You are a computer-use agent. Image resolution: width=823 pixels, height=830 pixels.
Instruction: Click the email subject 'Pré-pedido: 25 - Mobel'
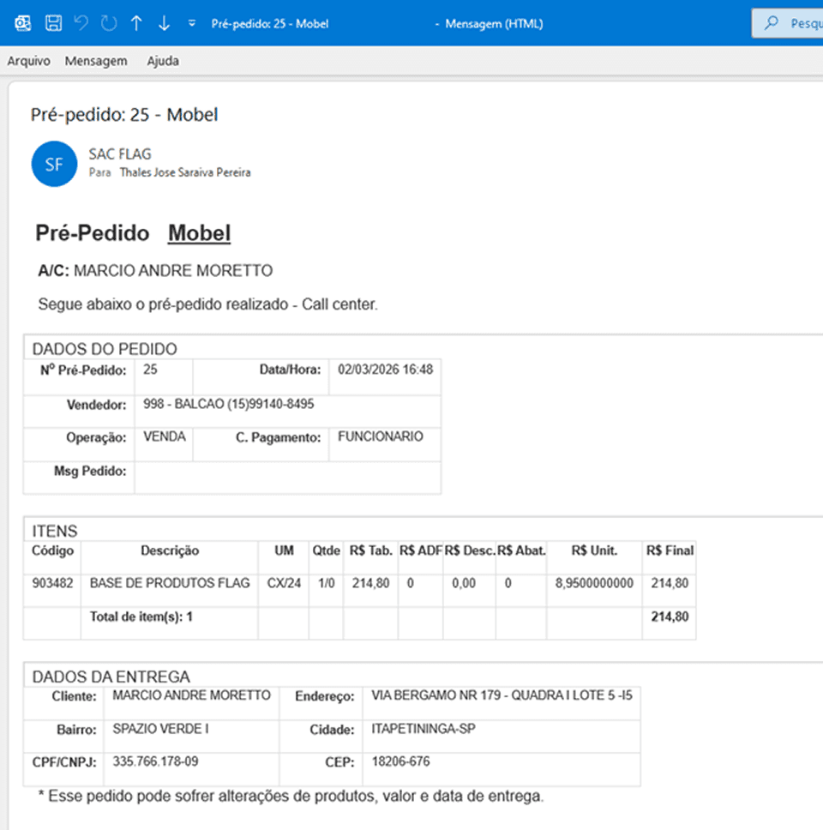(x=123, y=114)
